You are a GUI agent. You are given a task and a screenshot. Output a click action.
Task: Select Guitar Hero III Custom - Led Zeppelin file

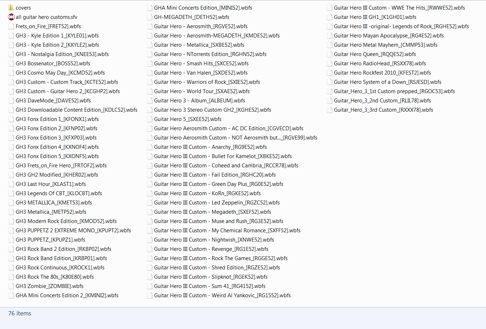click(x=217, y=202)
